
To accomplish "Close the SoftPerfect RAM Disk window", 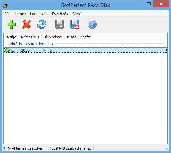I will coord(161,4).
